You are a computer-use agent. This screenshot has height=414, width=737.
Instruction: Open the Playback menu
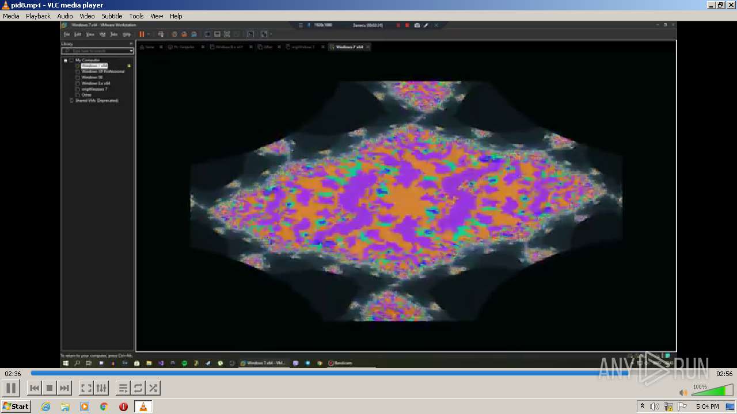(x=38, y=16)
